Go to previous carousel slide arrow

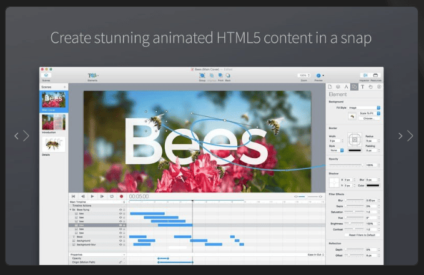(21, 136)
